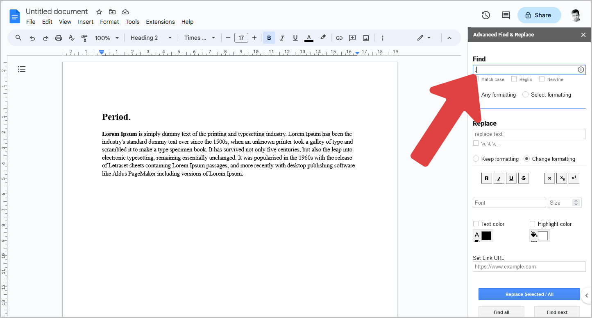Toggle bold in the main toolbar
The width and height of the screenshot is (592, 318).
pyautogui.click(x=269, y=38)
